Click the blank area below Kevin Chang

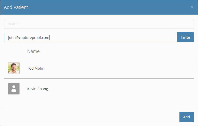99,103
